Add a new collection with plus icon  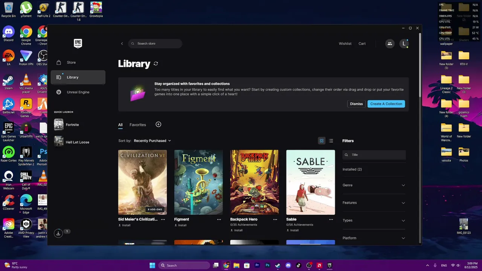(x=159, y=125)
